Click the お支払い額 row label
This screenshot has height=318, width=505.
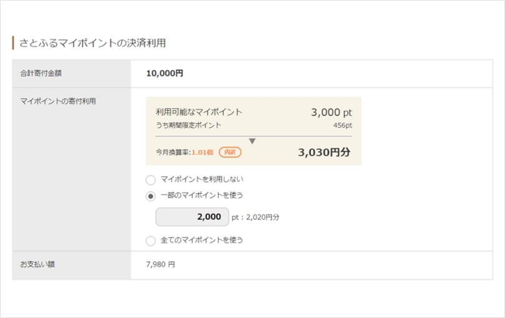[x=37, y=264]
